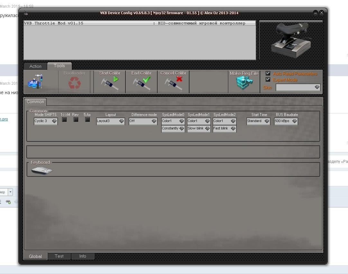348x274 pixels.
Task: Open Start Time dropdown showing Standard
Action: [x=258, y=121]
